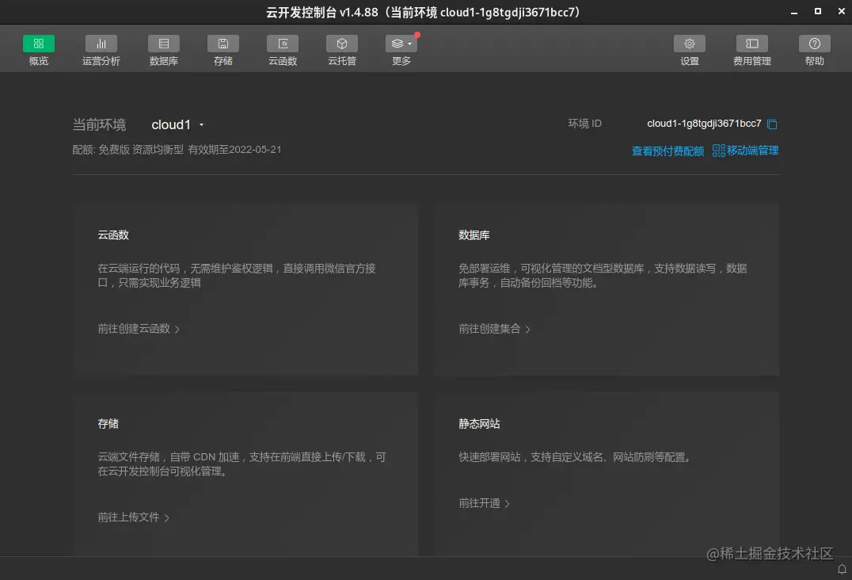Click 查看预付费配额 link

tap(668, 151)
